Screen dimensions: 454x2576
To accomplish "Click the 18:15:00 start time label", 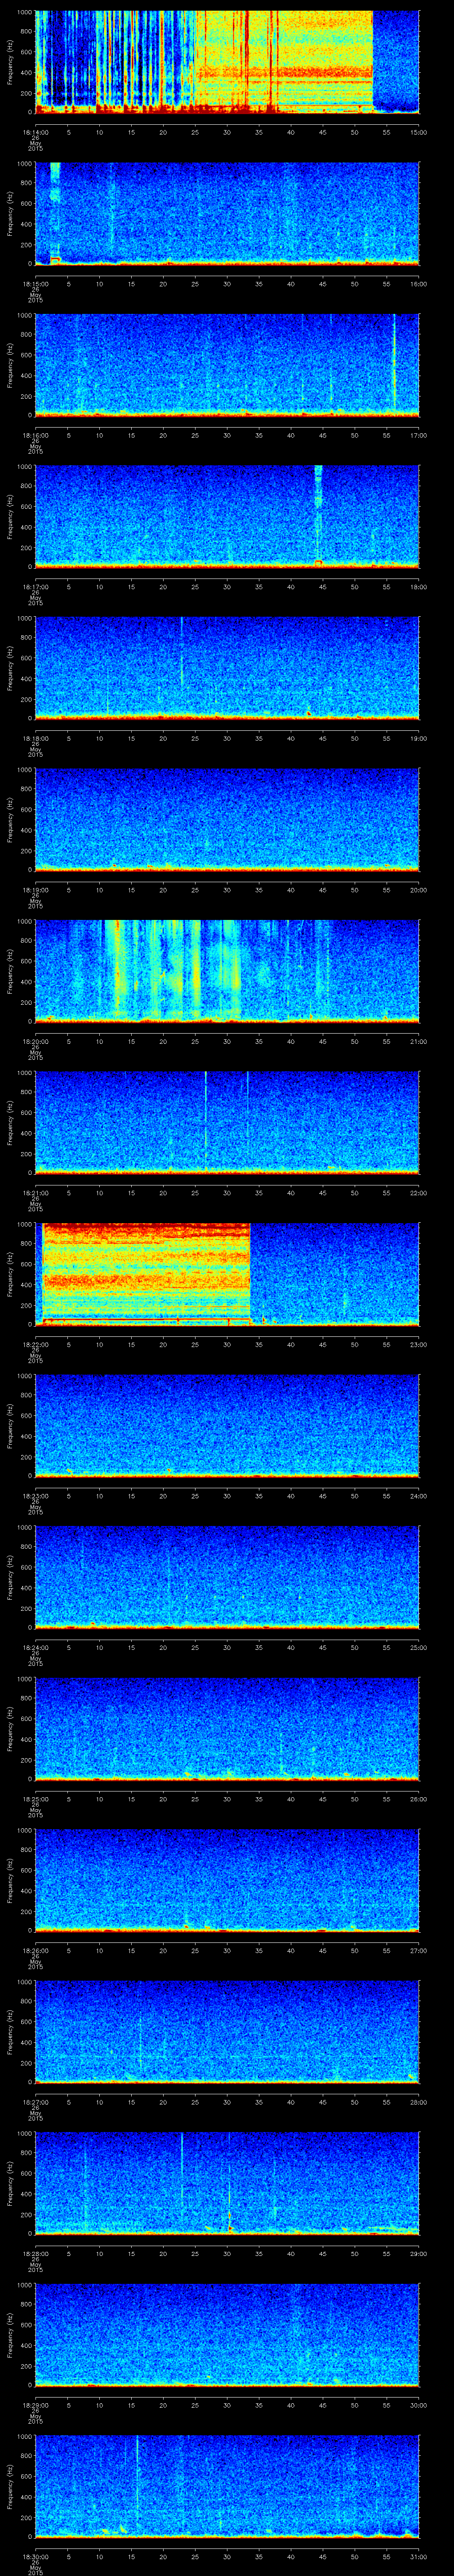I will (x=35, y=284).
